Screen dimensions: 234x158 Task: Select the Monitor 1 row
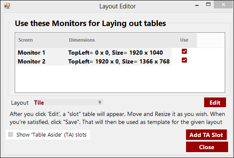click(x=94, y=53)
